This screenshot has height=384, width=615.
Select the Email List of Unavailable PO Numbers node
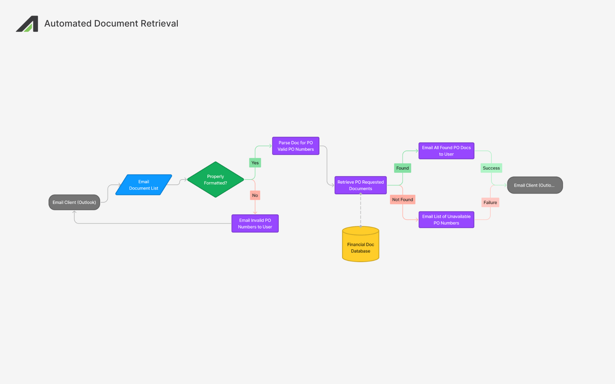tap(446, 220)
